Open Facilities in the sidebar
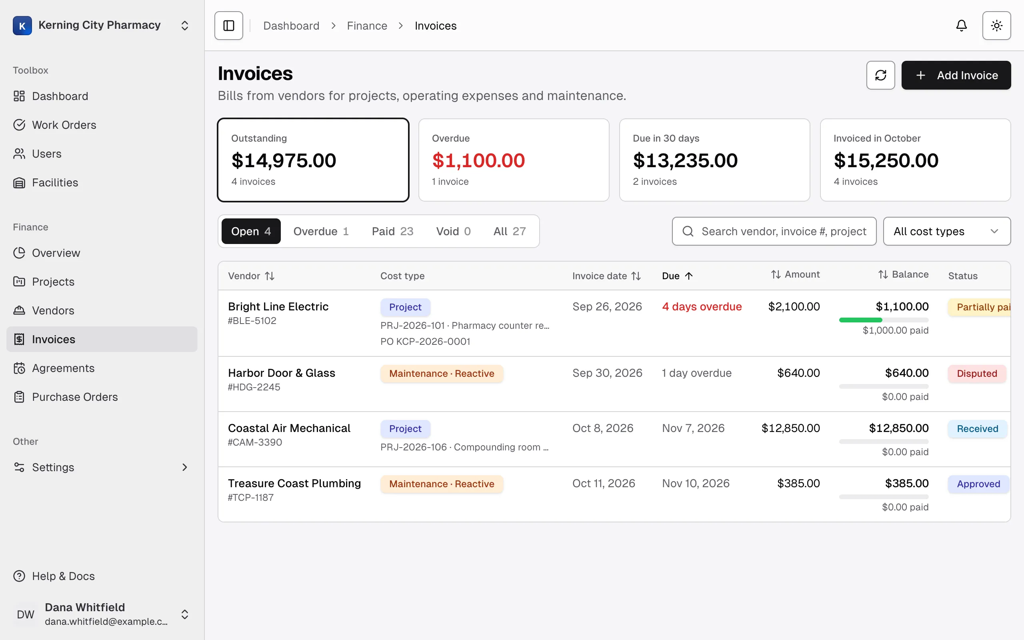Viewport: 1024px width, 640px height. (x=102, y=182)
